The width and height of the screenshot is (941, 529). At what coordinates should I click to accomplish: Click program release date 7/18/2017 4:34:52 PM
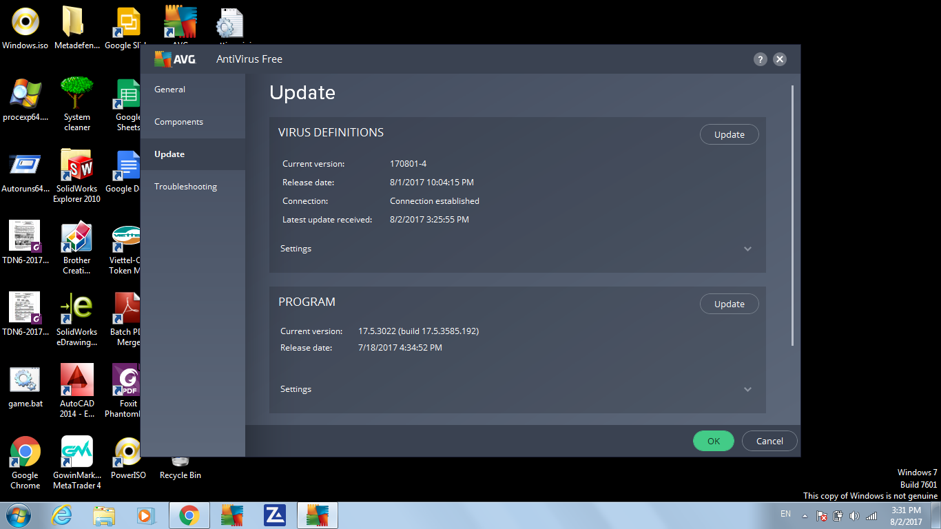coord(400,348)
